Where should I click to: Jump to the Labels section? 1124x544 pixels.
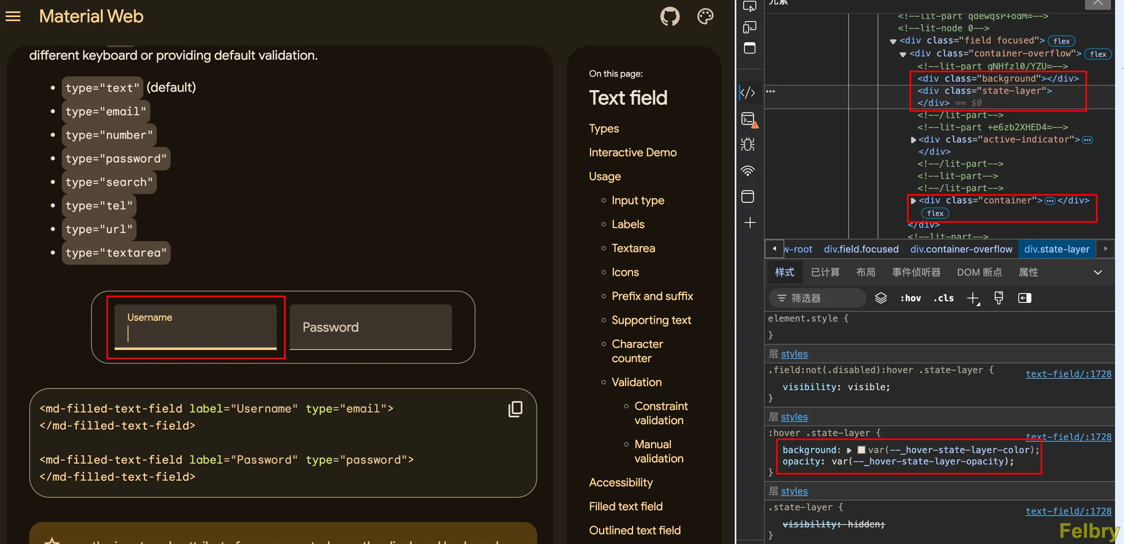coord(627,225)
